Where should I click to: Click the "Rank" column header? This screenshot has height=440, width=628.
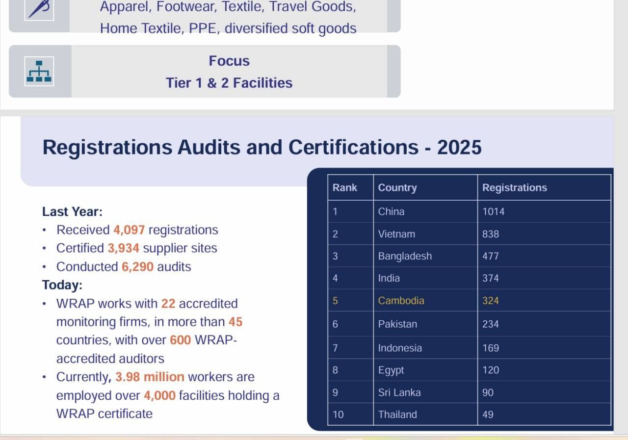pos(345,188)
